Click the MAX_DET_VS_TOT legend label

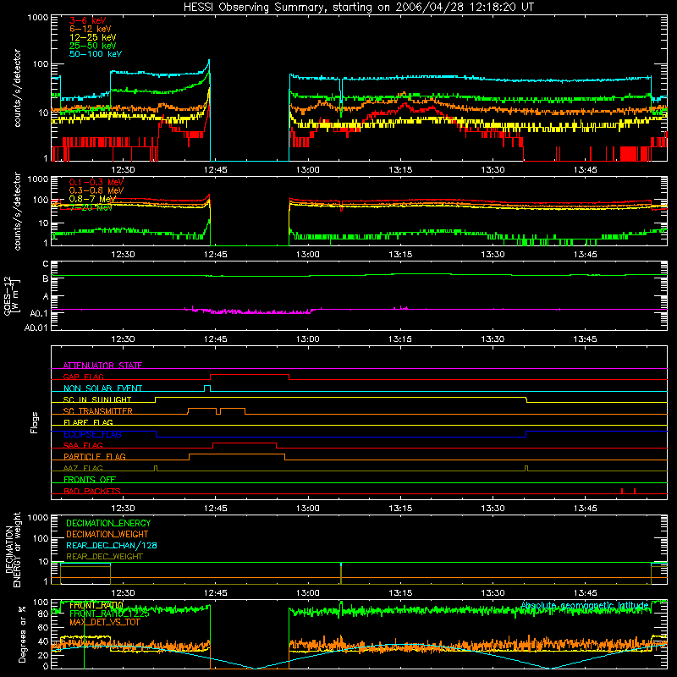(104, 622)
